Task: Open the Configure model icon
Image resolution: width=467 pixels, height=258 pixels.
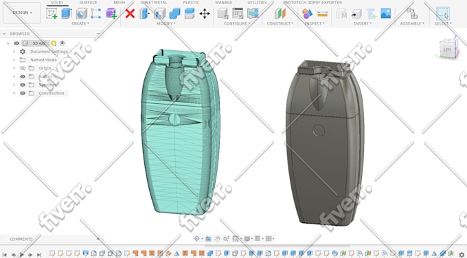Action: (223, 14)
